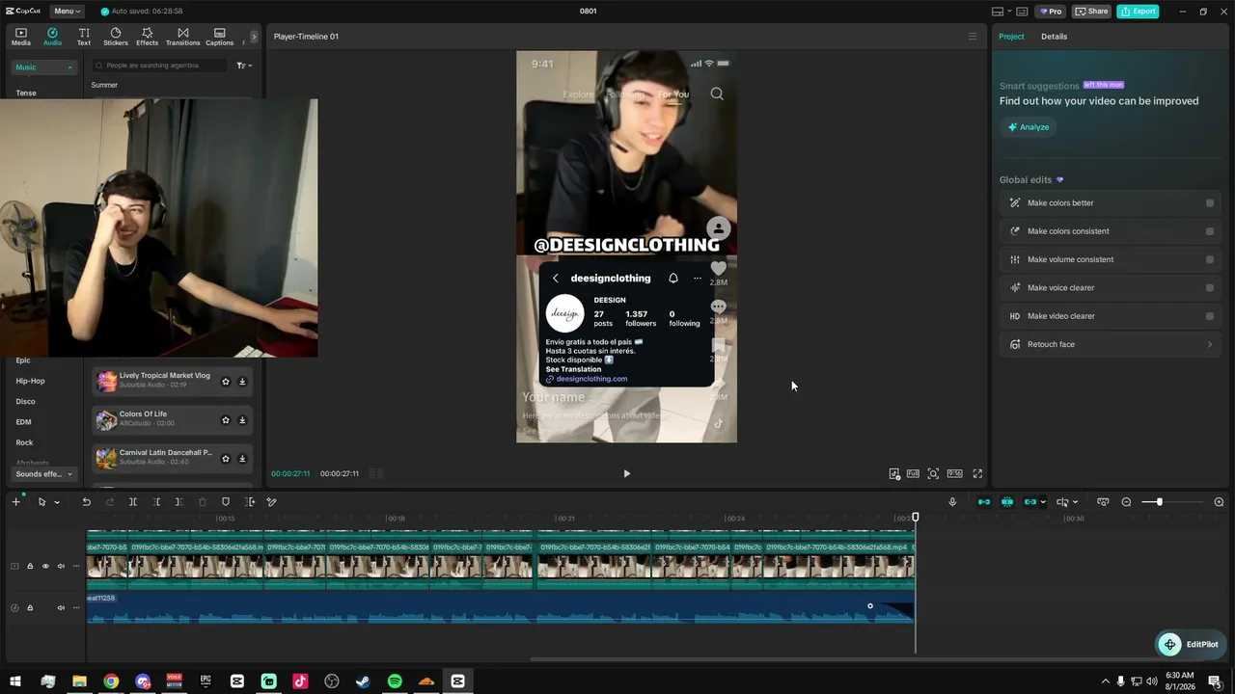Open the Media panel tab

click(x=21, y=37)
